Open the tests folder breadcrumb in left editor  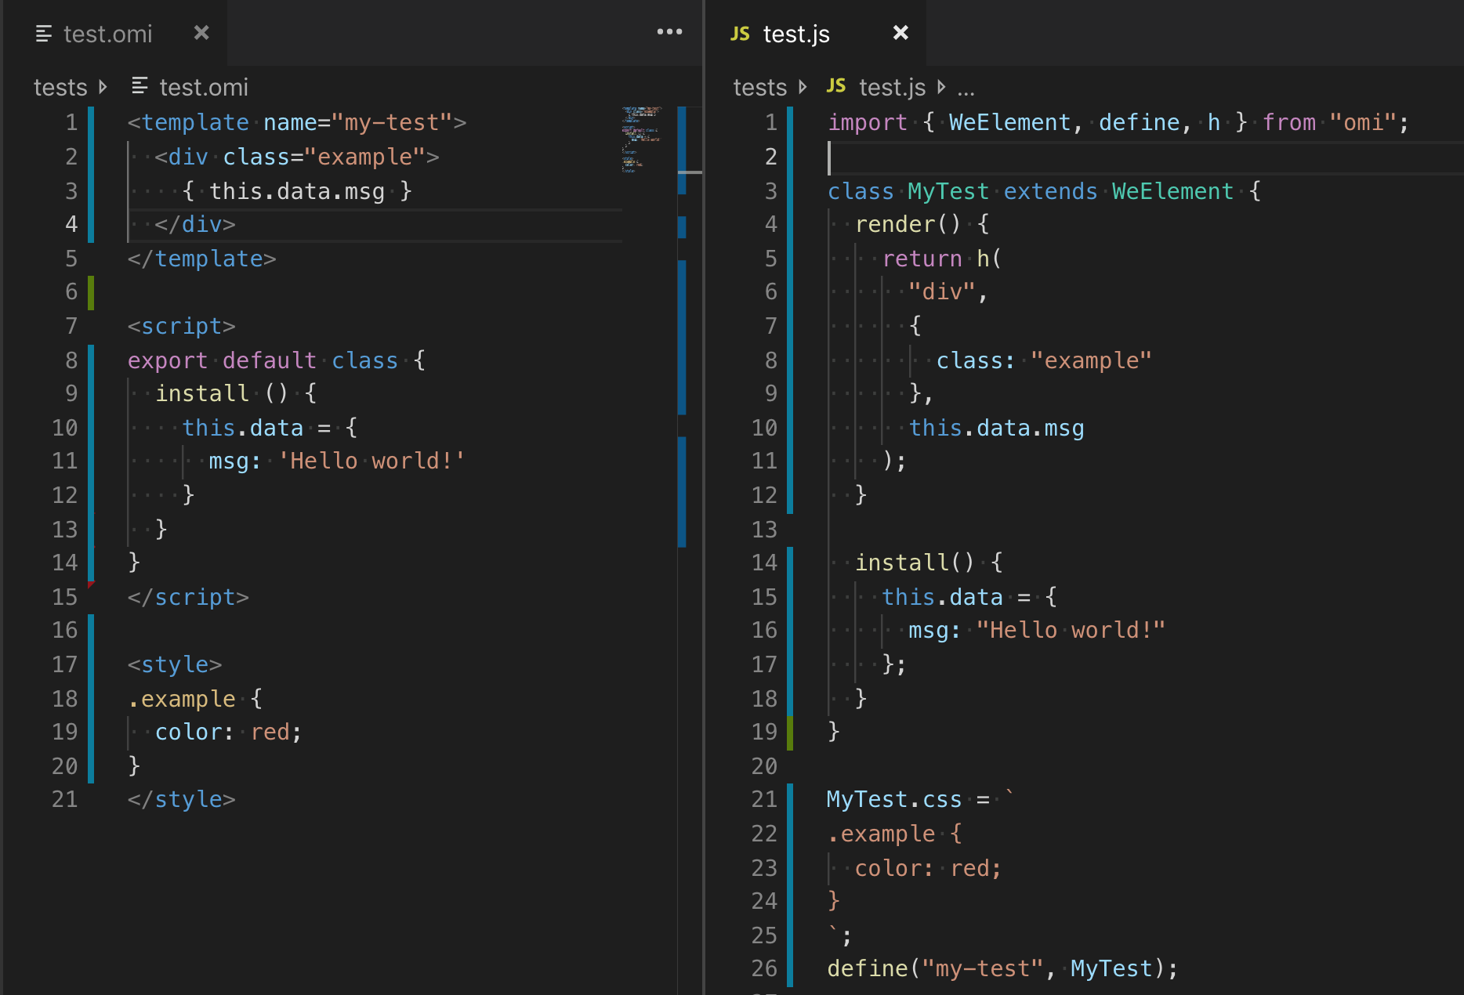pos(60,87)
